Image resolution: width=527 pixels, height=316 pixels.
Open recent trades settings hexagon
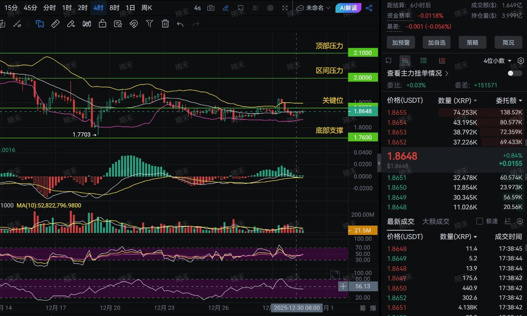pos(520,221)
